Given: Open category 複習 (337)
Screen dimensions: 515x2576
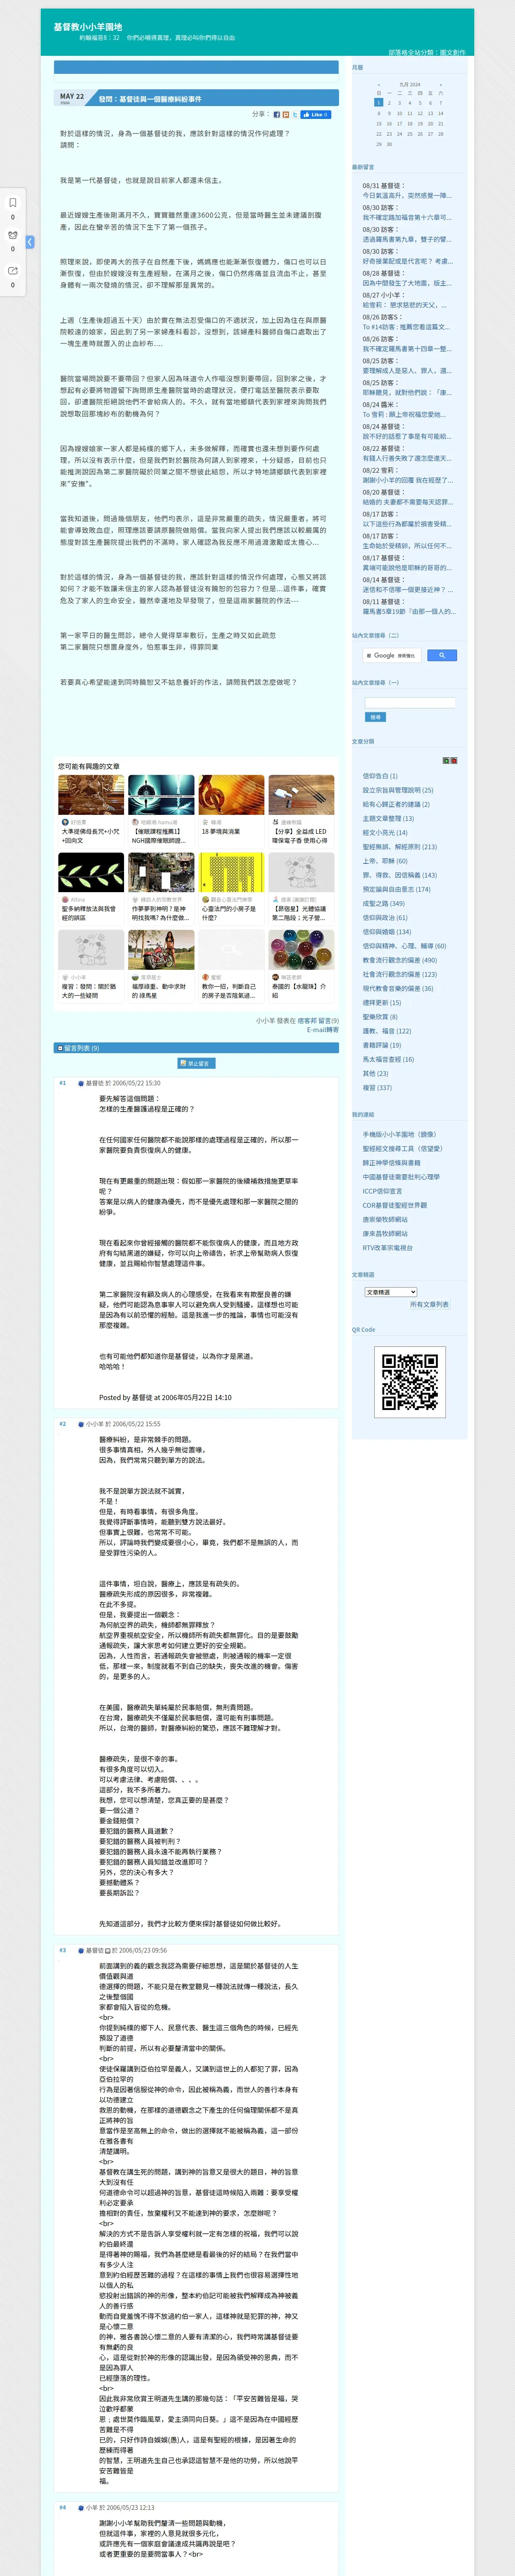Looking at the screenshot, I should [x=377, y=1087].
